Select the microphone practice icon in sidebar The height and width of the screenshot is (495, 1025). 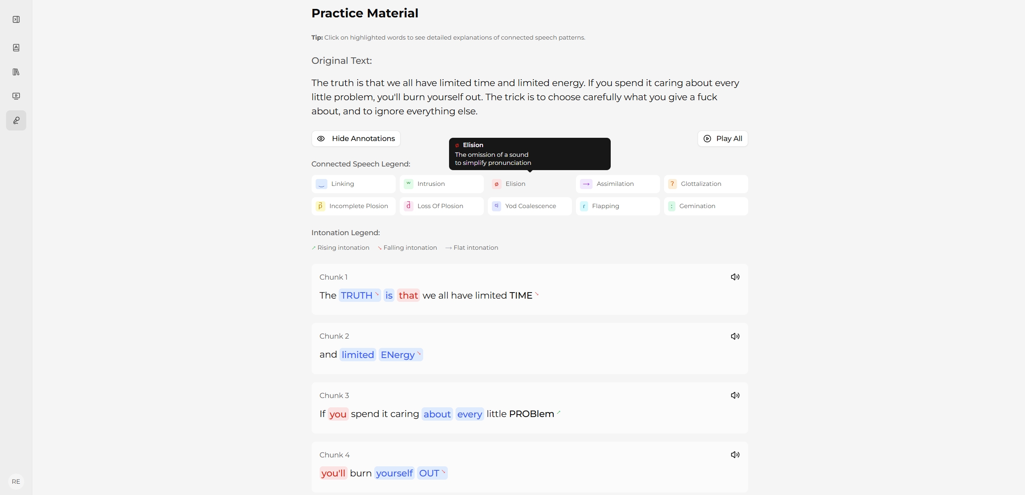click(16, 120)
